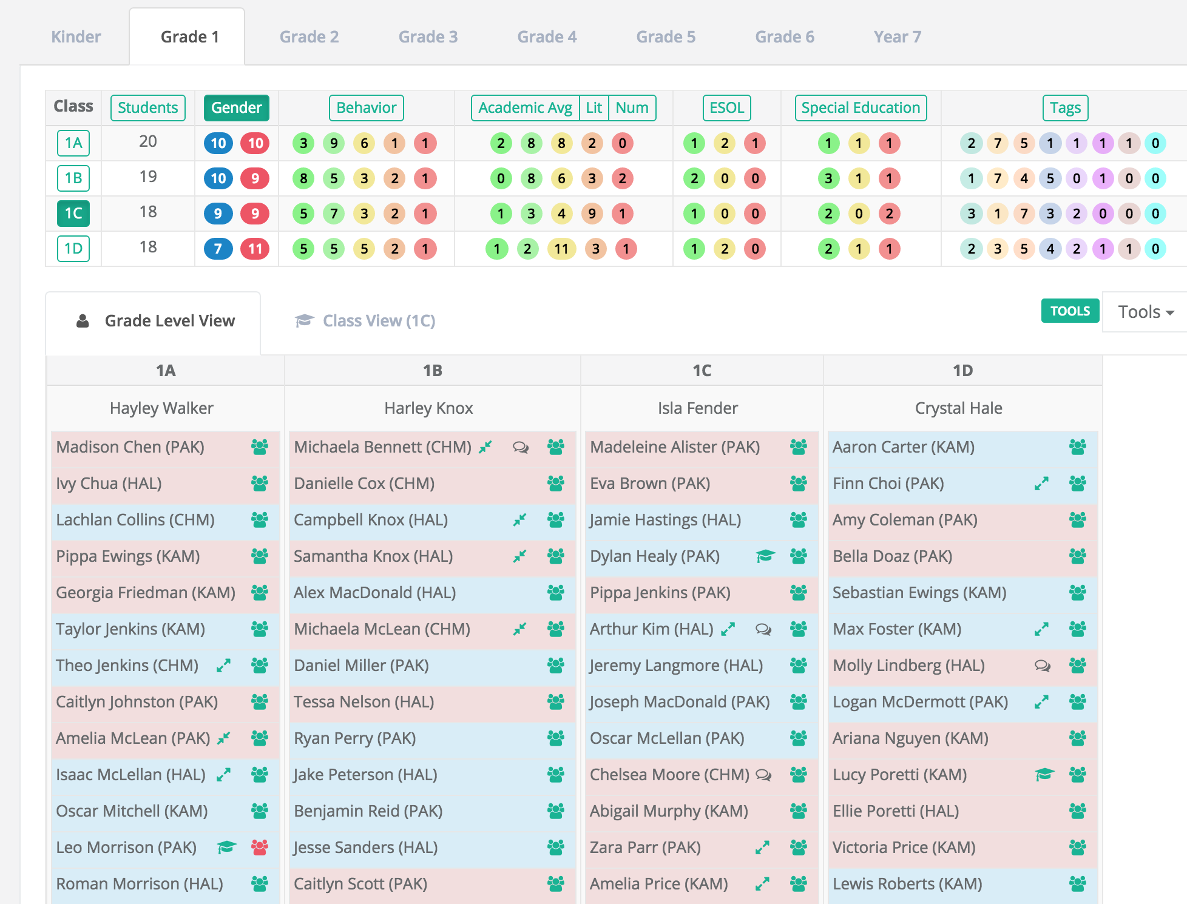Open the Tools dropdown menu
Screen dimensions: 1187x904
click(x=1145, y=312)
